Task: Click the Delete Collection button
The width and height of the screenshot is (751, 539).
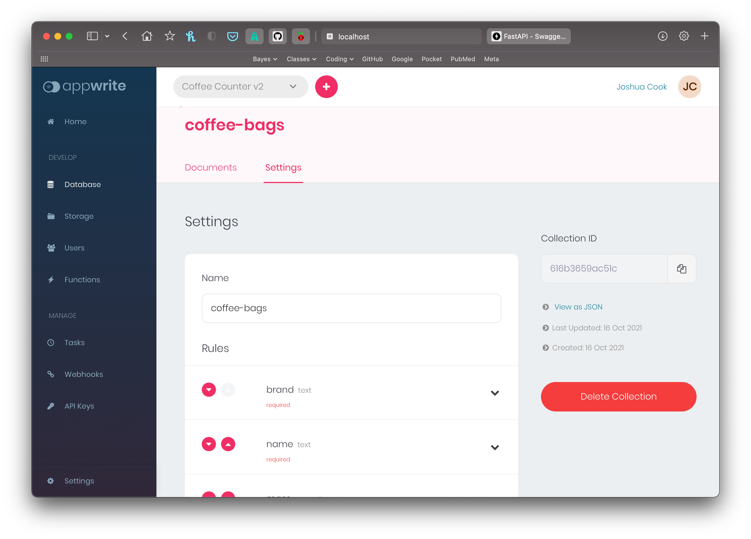Action: [x=618, y=397]
